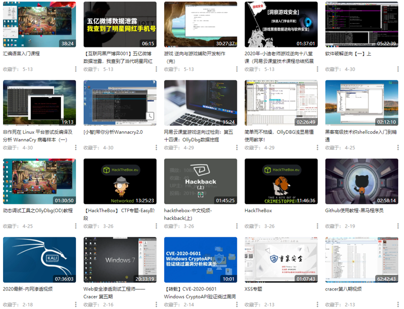The height and width of the screenshot is (309, 404).
Task: Open more options for 汇编语言入门课程 card
Action: (75, 69)
